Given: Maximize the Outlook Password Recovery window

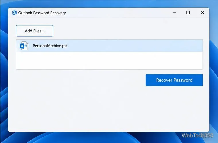Looking at the screenshot, I should [188, 13].
